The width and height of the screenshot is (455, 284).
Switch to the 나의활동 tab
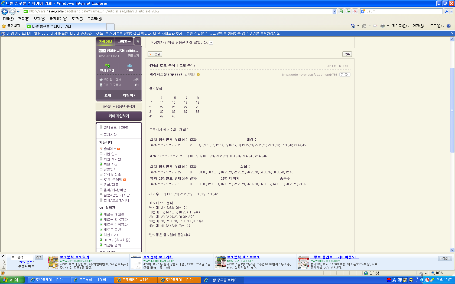coord(124,41)
